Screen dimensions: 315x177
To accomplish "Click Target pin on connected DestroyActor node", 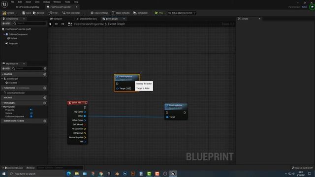I will 167,117.
